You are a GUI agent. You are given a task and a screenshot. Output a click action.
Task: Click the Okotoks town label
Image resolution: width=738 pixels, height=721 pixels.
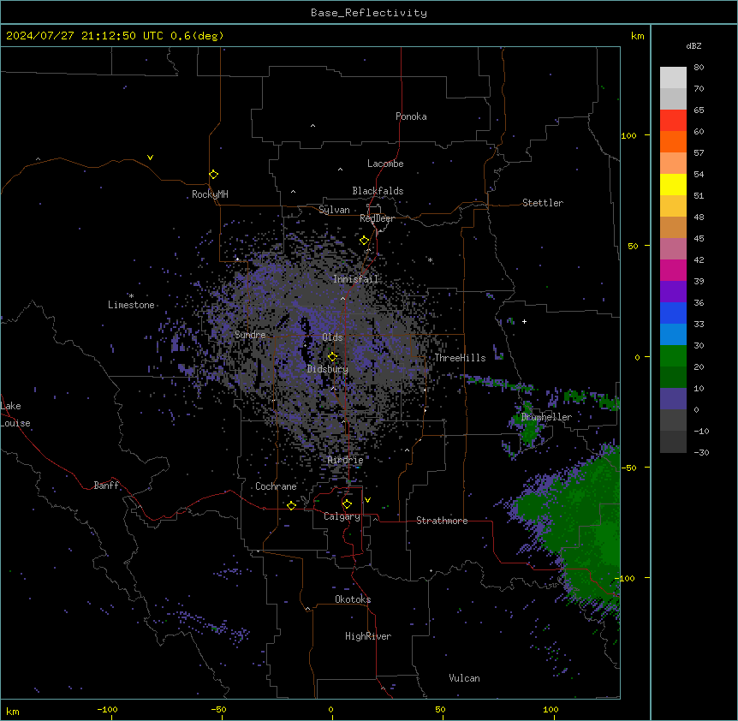[x=353, y=599]
